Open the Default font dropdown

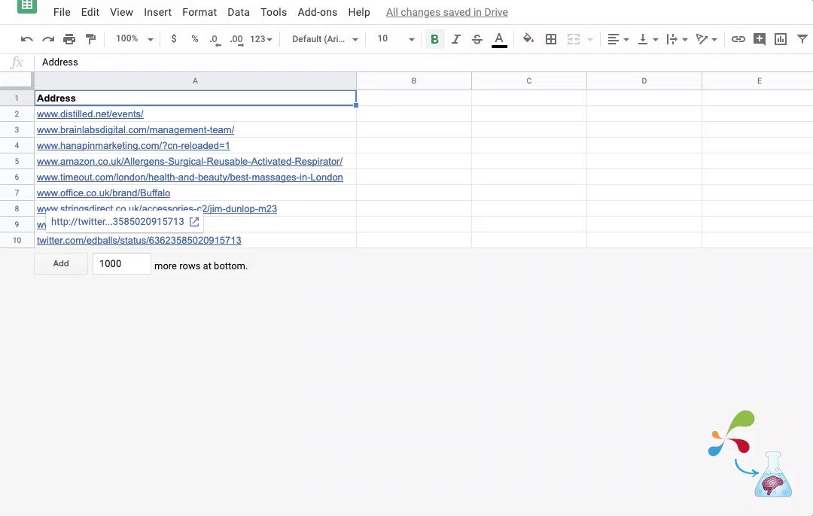point(324,39)
